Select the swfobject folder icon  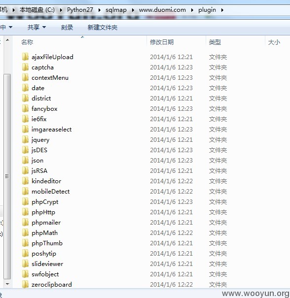(25, 274)
